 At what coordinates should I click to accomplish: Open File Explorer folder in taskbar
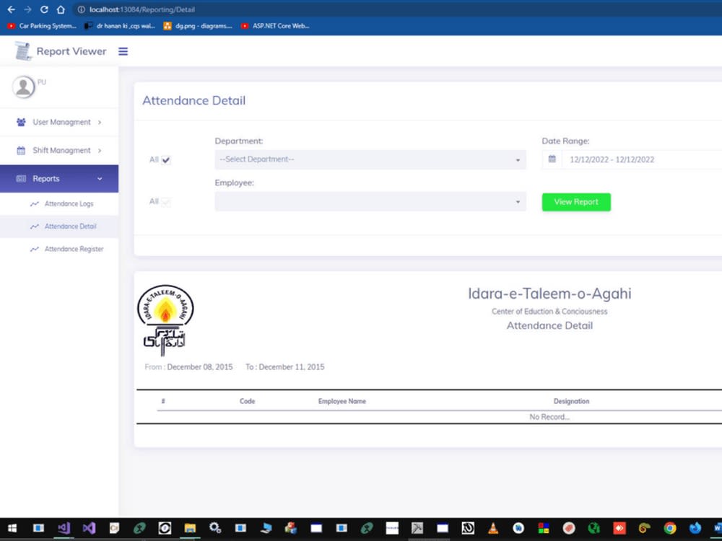[x=190, y=528]
